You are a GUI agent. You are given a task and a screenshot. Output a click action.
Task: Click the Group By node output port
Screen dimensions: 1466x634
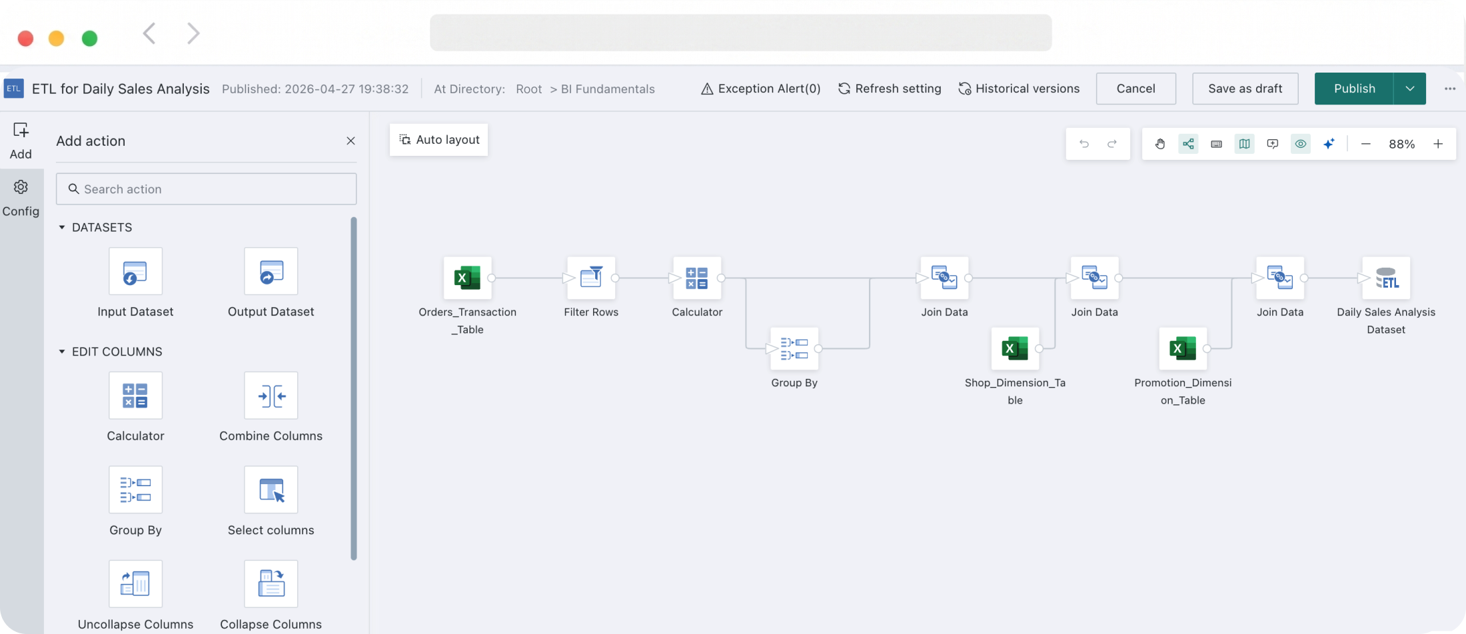click(818, 348)
